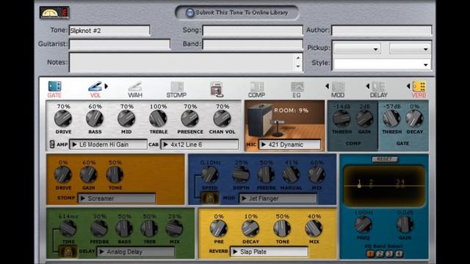Click the Tone name field
The width and height of the screenshot is (470, 264).
(109, 31)
